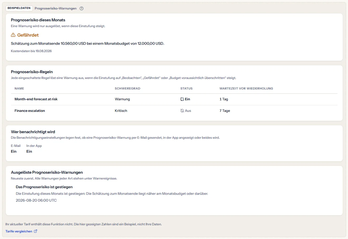
Task: Click the warning triangle icon next to Gefährdet
Action: [x=13, y=35]
